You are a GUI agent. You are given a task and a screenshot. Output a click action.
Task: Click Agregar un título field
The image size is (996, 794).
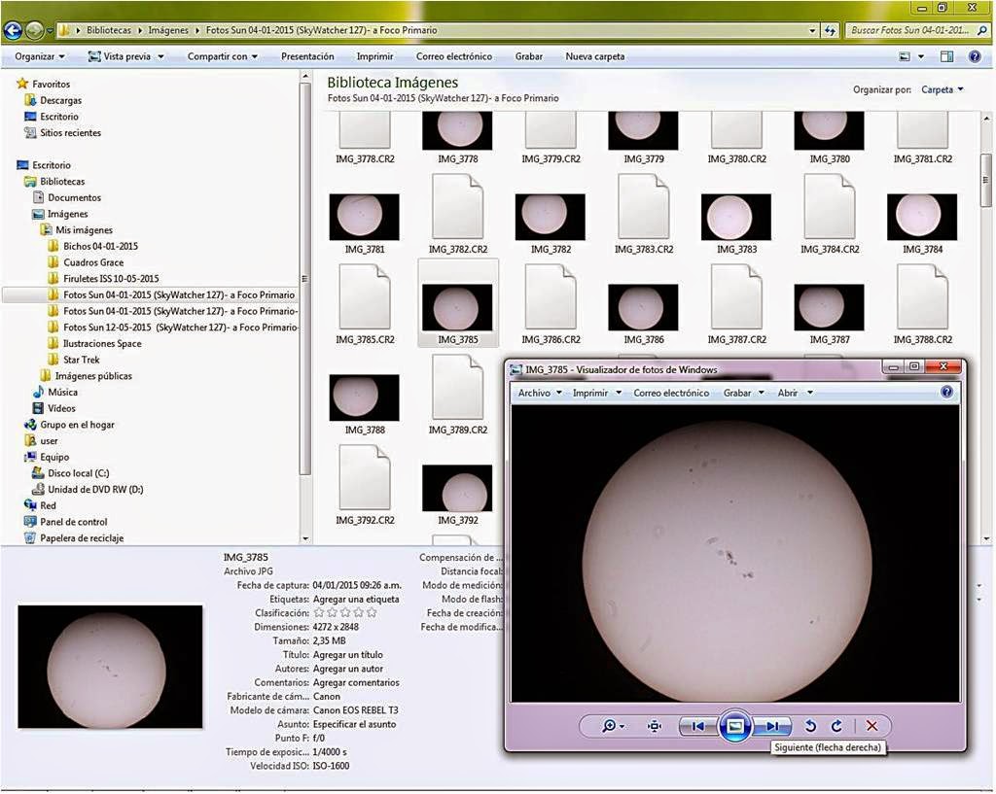348,655
